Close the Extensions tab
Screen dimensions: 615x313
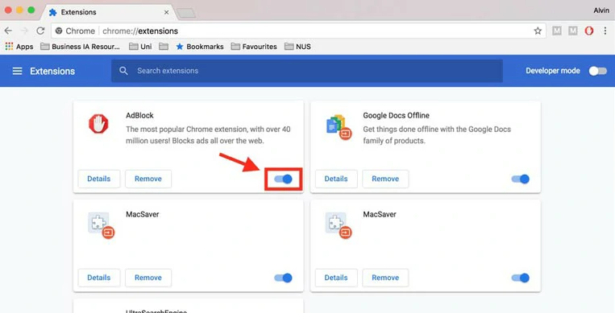(166, 13)
